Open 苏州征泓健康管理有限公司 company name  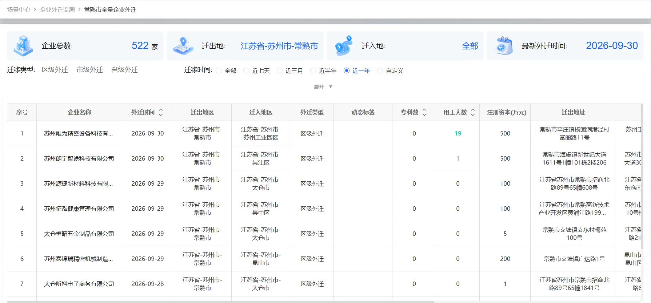[79, 209]
